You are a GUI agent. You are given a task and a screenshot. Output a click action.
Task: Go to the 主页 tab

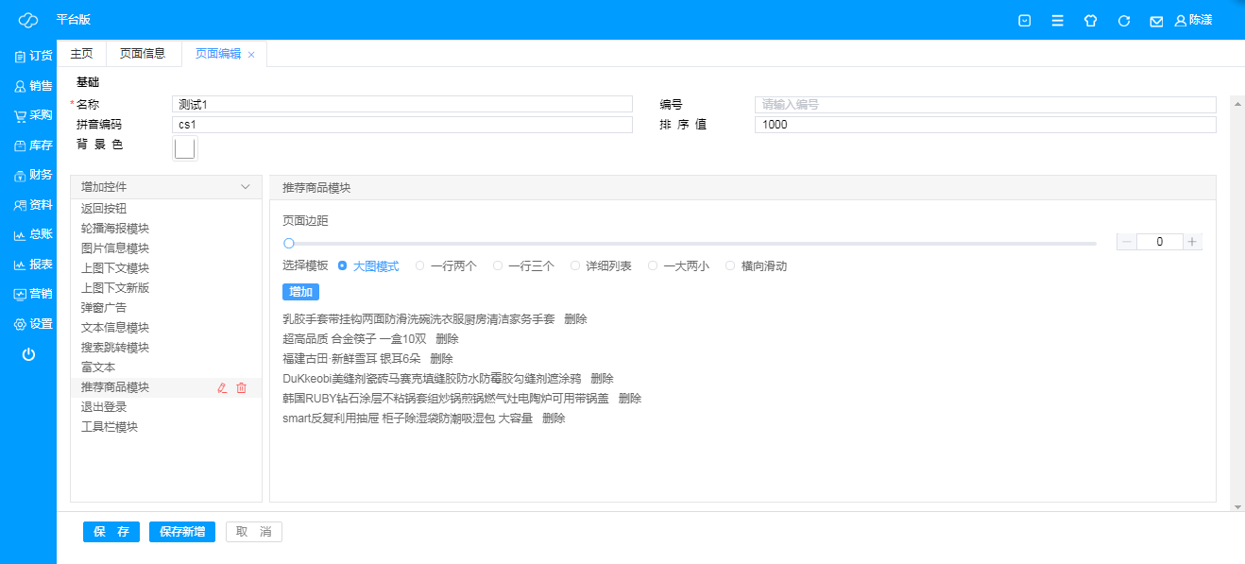click(82, 54)
